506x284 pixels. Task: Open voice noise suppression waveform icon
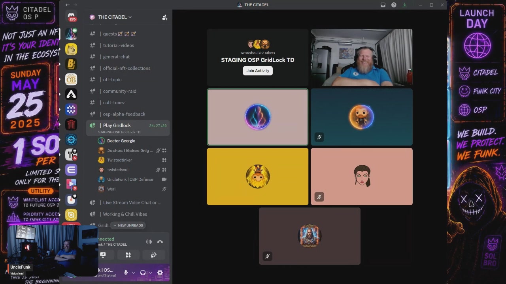click(149, 242)
